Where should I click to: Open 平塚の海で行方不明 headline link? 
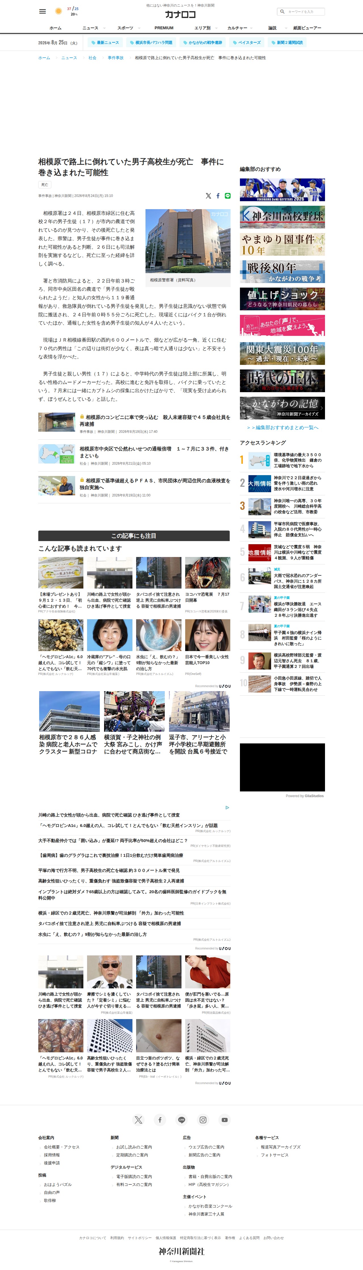(109, 870)
